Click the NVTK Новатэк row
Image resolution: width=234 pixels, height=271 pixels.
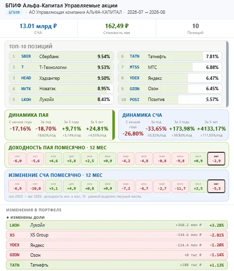tap(61, 89)
